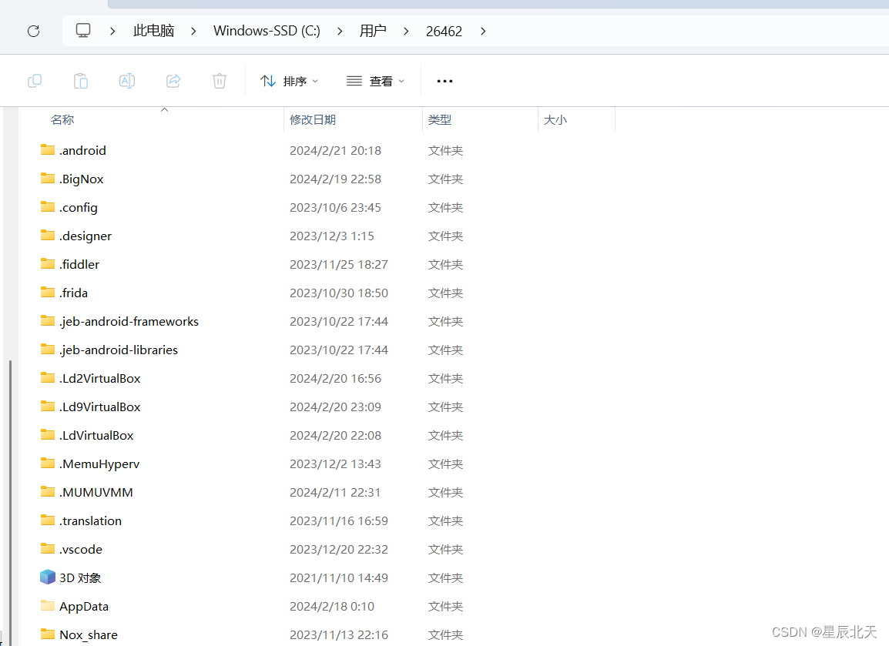
Task: Go to 此电脑 in the address bar
Action: [x=153, y=31]
